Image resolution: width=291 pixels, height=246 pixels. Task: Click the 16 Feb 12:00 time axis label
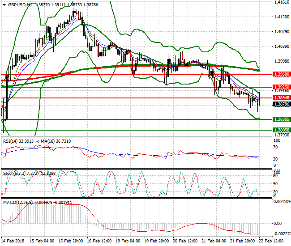click(99, 241)
